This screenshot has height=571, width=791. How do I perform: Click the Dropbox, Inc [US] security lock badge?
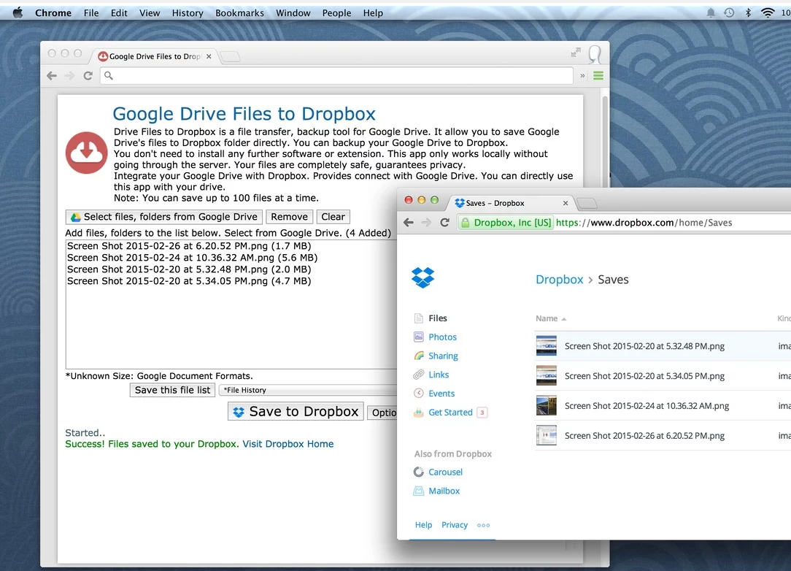(506, 222)
